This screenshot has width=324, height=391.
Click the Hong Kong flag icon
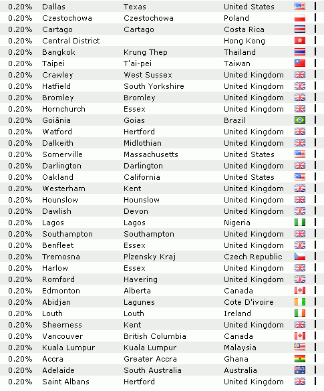(x=299, y=41)
